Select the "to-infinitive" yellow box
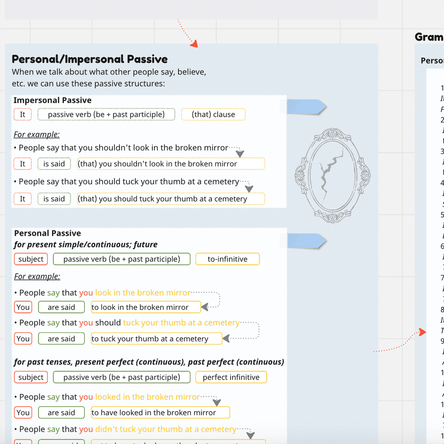This screenshot has height=444, width=444. [x=227, y=259]
